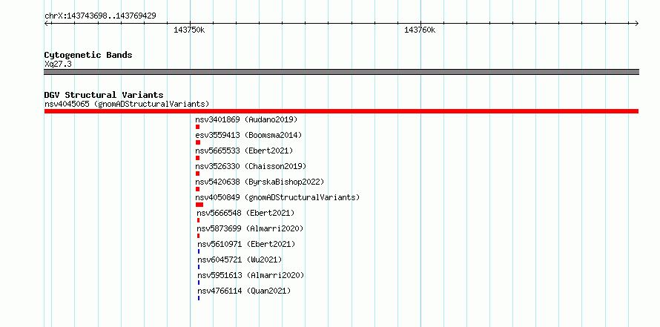Open variant nsv4050849 (gnomADStructuralVariants)
This screenshot has height=327, width=660.
point(277,197)
